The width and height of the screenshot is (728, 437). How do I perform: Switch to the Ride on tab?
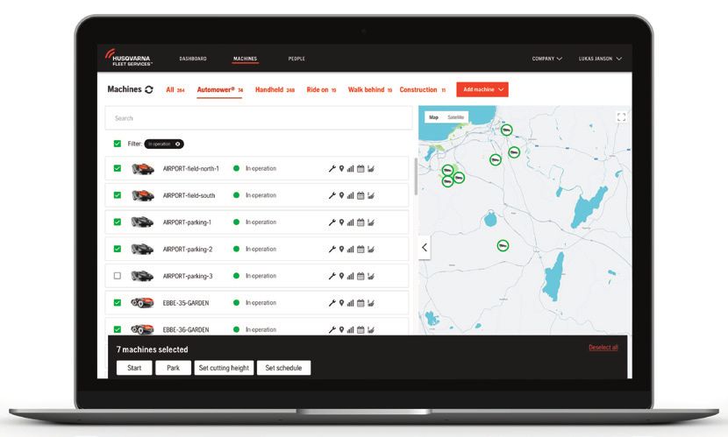(x=321, y=90)
